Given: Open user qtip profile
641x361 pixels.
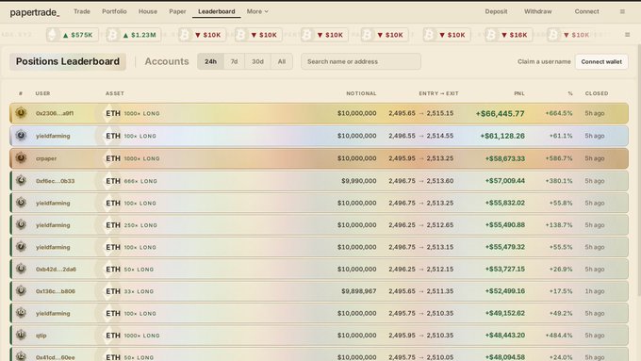Looking at the screenshot, I should (41, 336).
